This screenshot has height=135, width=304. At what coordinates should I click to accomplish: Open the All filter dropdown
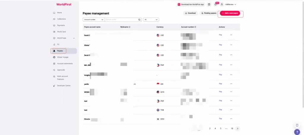(151, 20)
